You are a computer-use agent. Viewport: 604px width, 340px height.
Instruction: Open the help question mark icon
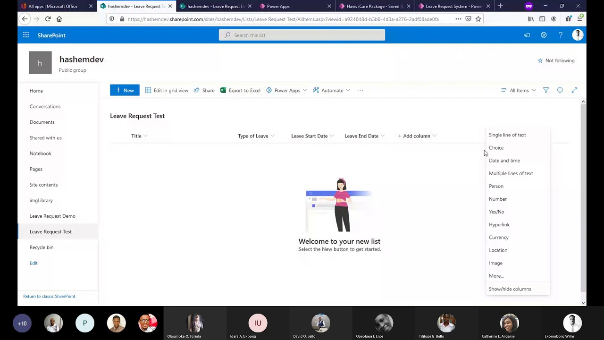click(x=561, y=35)
